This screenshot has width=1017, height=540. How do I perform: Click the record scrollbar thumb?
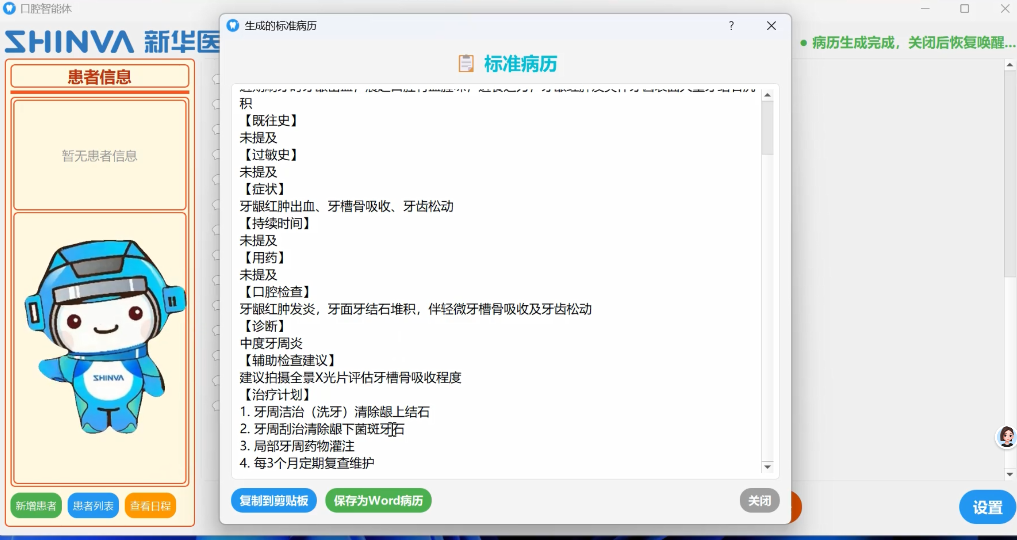[x=767, y=128]
